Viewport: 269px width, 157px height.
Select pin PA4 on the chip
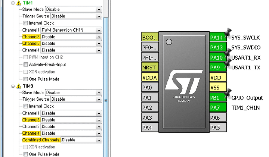click(x=150, y=128)
